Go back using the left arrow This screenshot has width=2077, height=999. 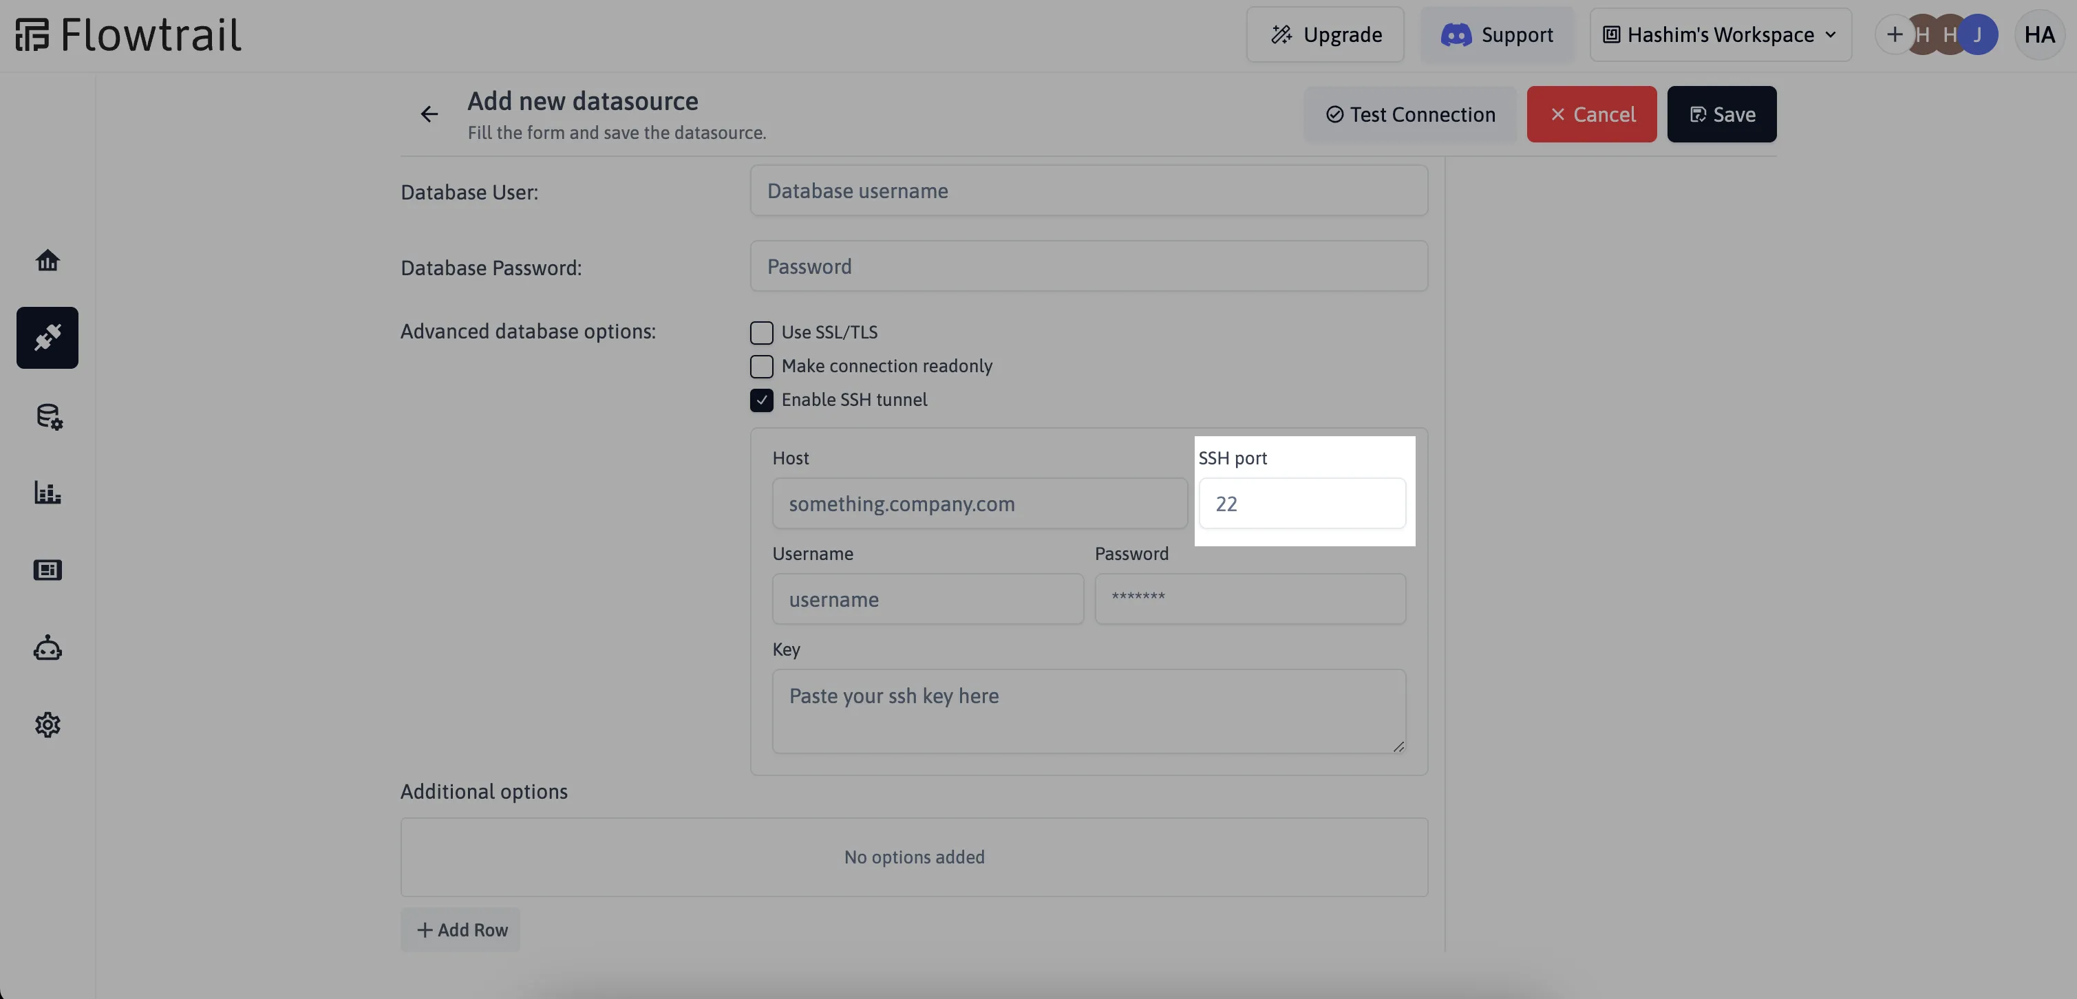[x=429, y=114]
